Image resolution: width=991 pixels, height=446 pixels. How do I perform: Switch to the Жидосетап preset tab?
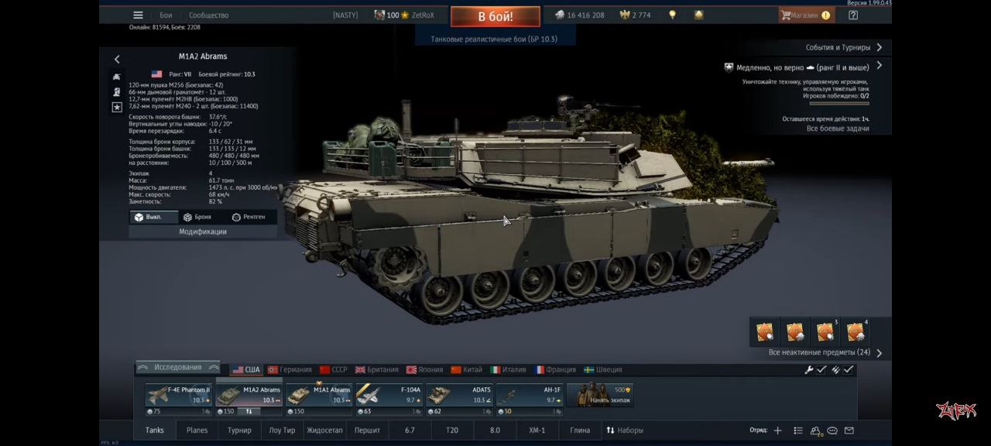[x=324, y=431]
